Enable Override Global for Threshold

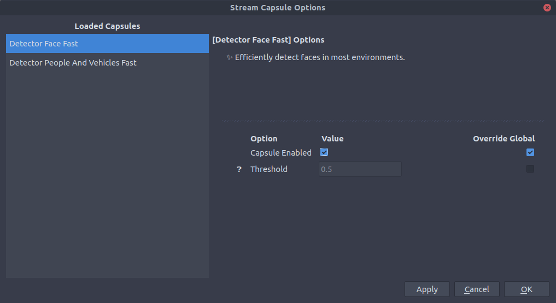point(530,169)
